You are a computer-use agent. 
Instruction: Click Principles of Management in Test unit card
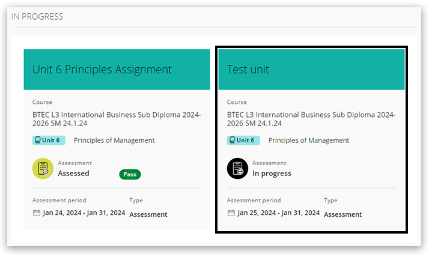coord(309,141)
